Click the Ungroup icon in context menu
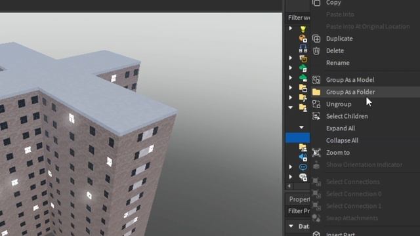This screenshot has height=236, width=420. click(316, 104)
